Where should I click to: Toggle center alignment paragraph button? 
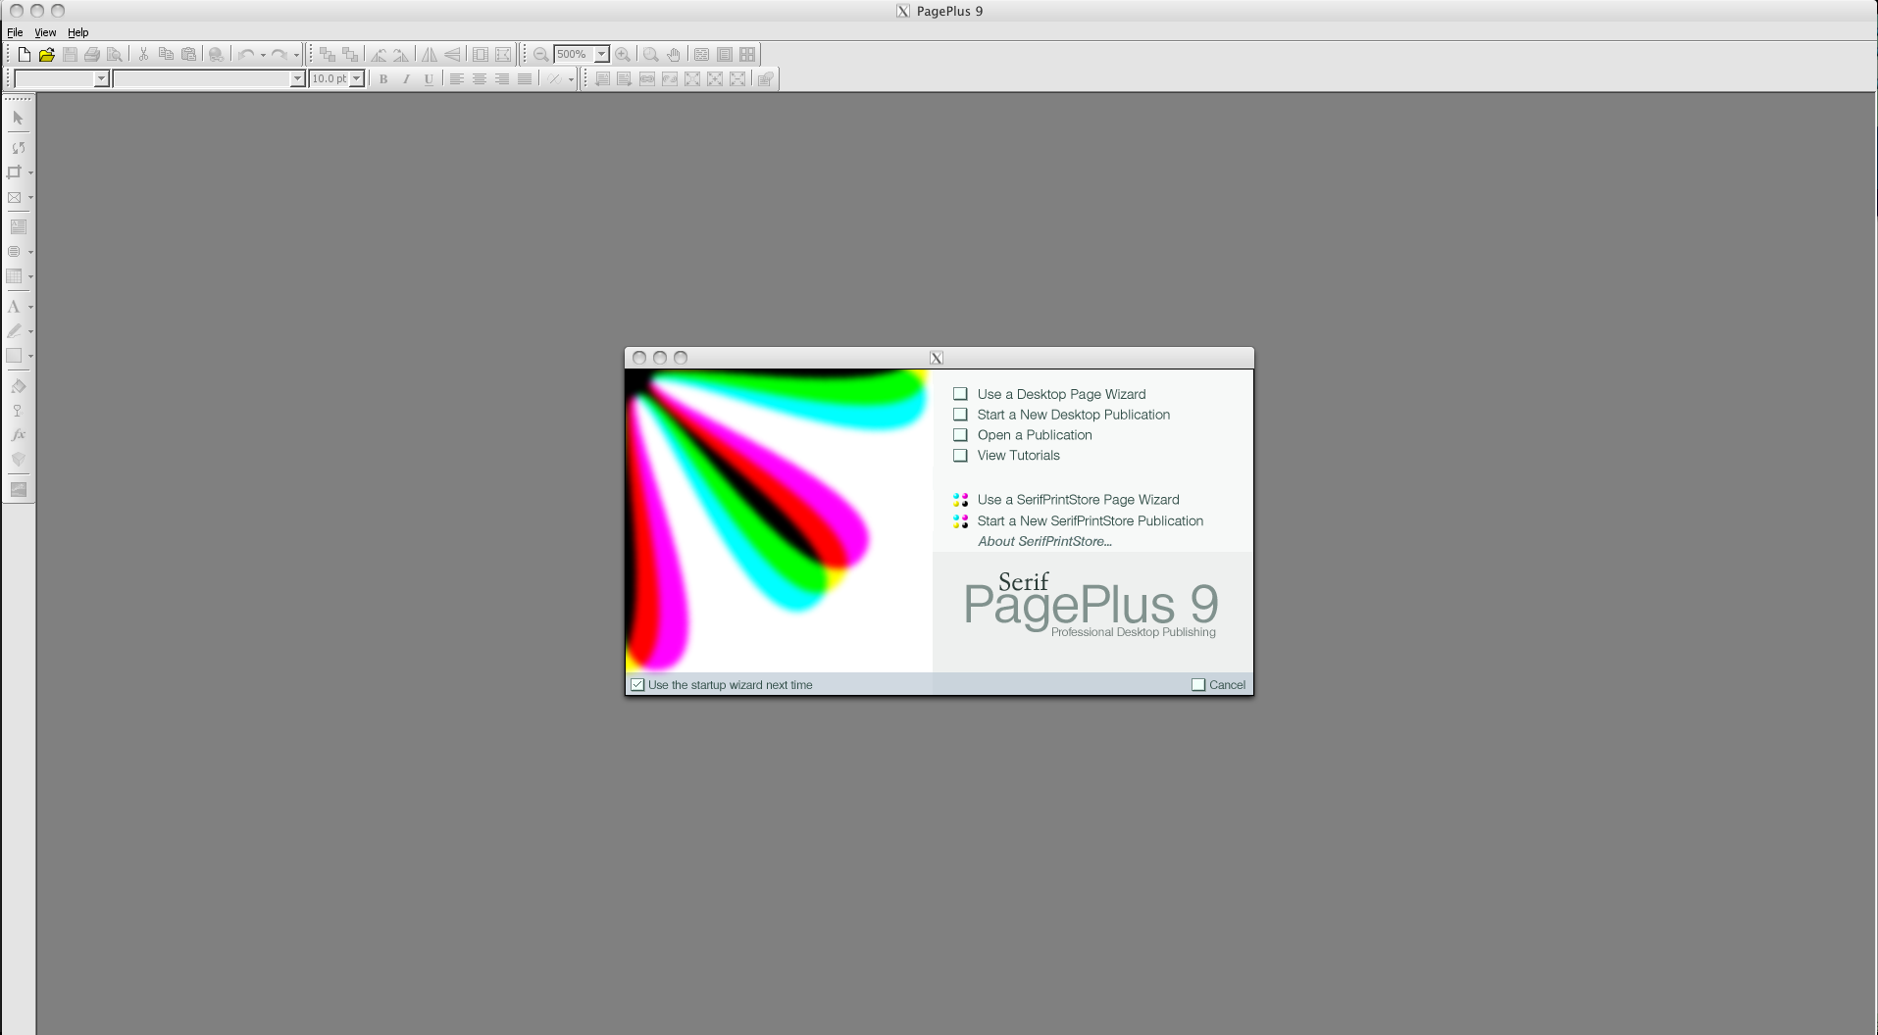[x=480, y=79]
